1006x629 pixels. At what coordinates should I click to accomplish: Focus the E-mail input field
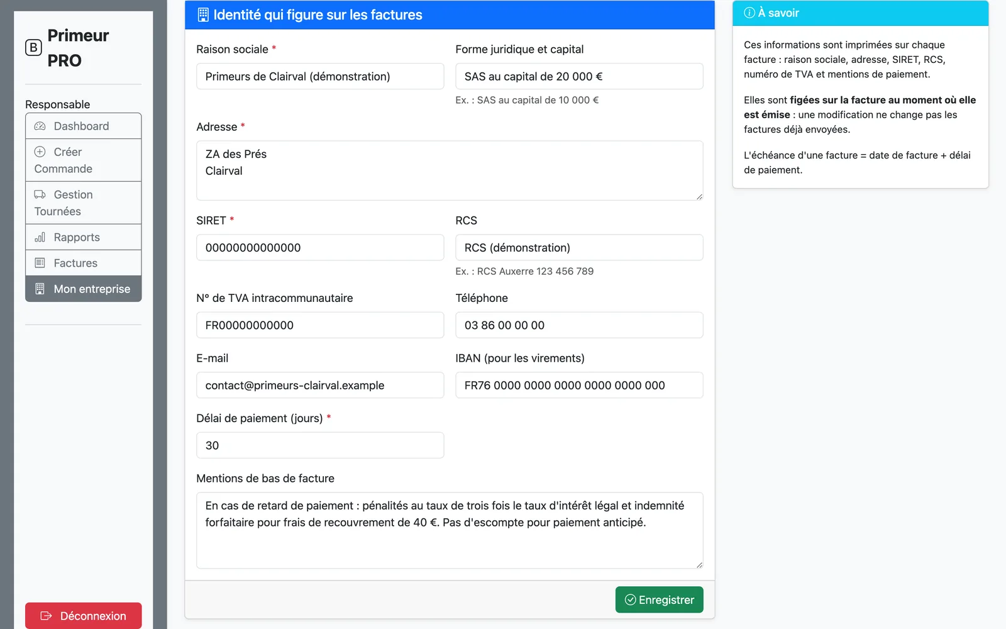tap(320, 385)
